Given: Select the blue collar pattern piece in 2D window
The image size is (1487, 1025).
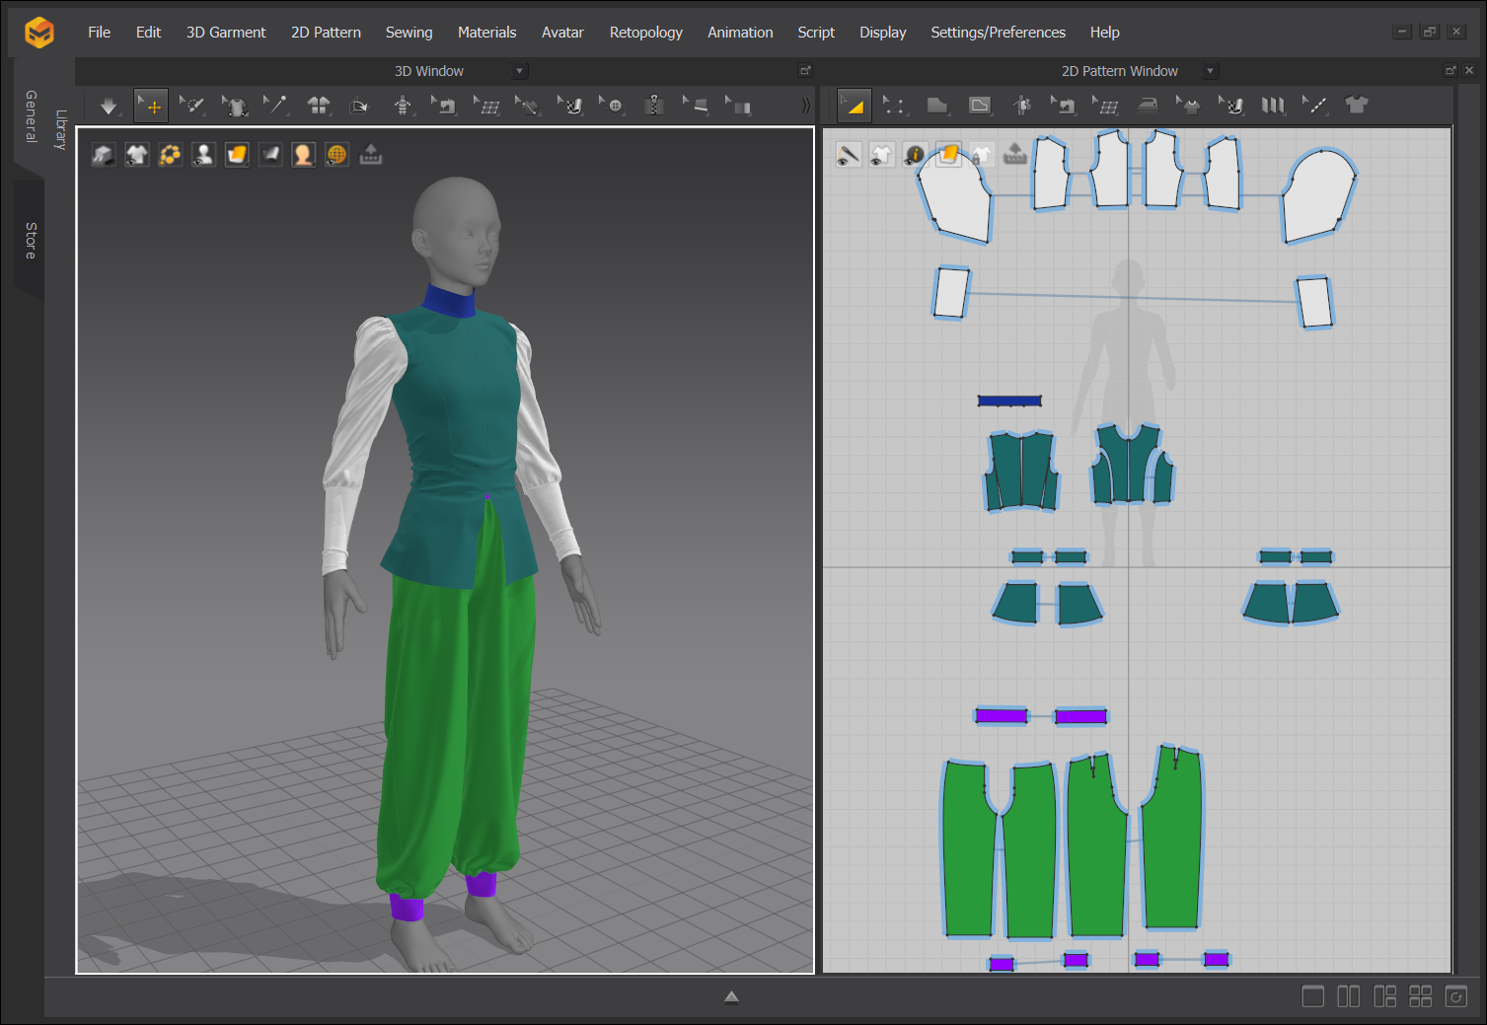Looking at the screenshot, I should pos(1009,401).
